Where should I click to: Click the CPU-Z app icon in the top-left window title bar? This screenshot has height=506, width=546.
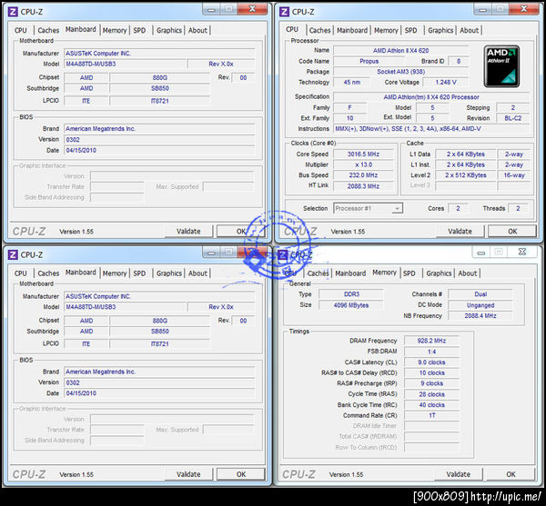click(x=13, y=12)
